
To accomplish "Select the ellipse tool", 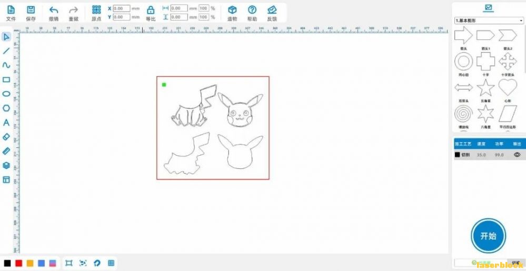I will 6,94.
